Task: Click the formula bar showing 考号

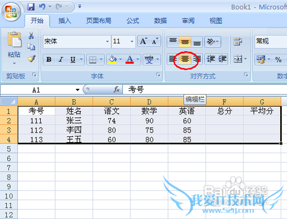Action: (x=205, y=89)
